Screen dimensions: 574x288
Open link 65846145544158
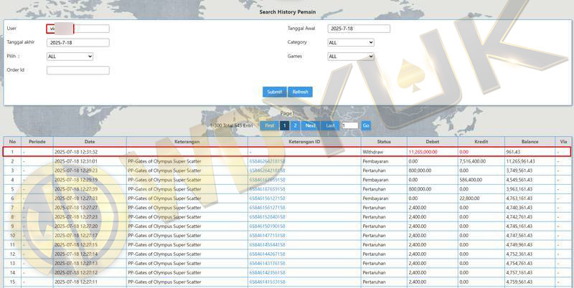(267, 245)
